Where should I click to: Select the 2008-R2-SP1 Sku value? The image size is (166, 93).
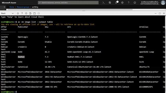click(x=51, y=87)
